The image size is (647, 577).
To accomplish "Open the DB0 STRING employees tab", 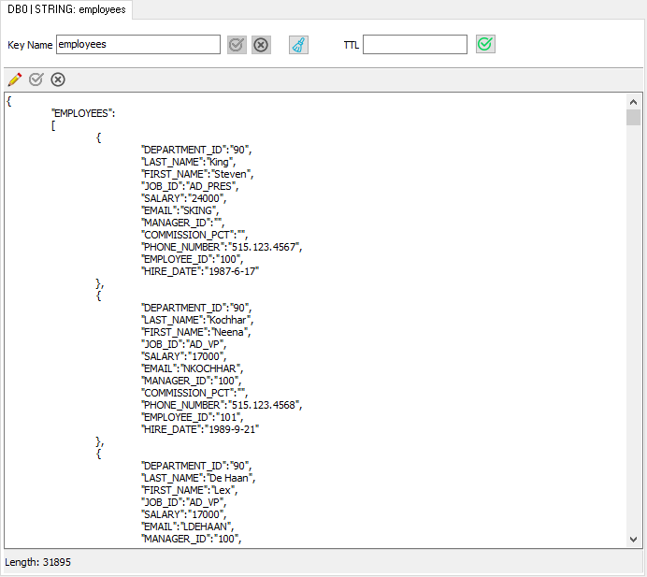I will pos(66,9).
